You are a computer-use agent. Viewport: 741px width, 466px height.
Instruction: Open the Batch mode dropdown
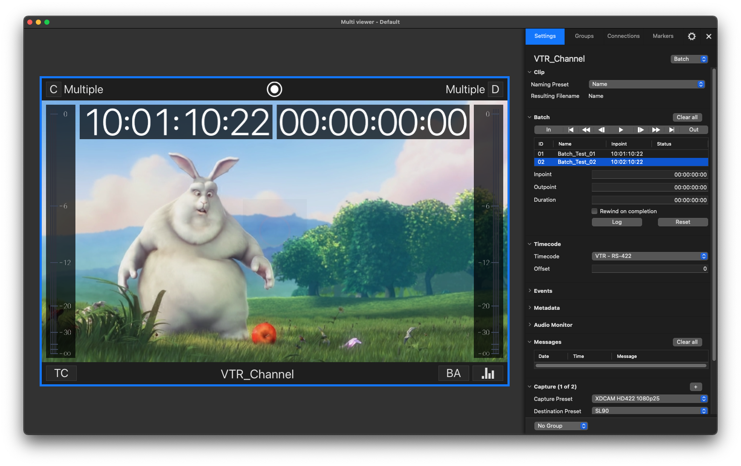[689, 59]
